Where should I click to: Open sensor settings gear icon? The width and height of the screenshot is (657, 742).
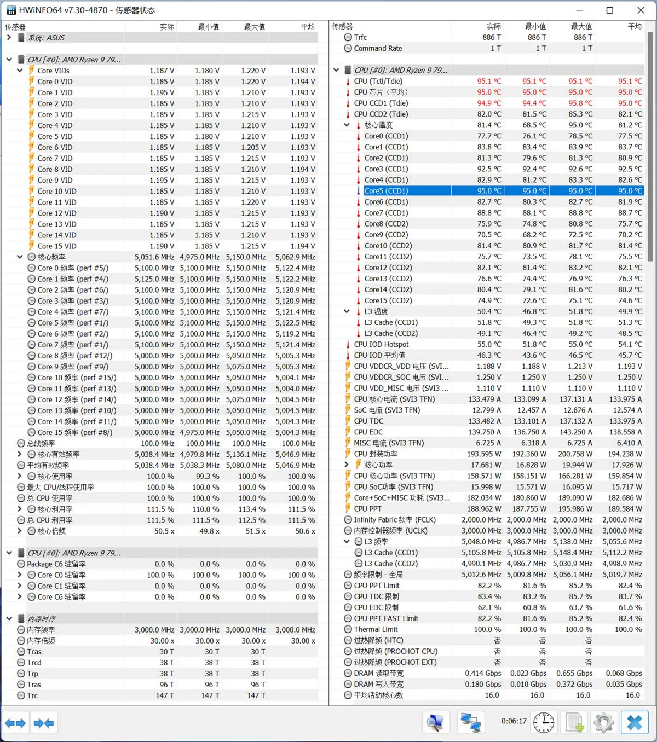[x=604, y=723]
